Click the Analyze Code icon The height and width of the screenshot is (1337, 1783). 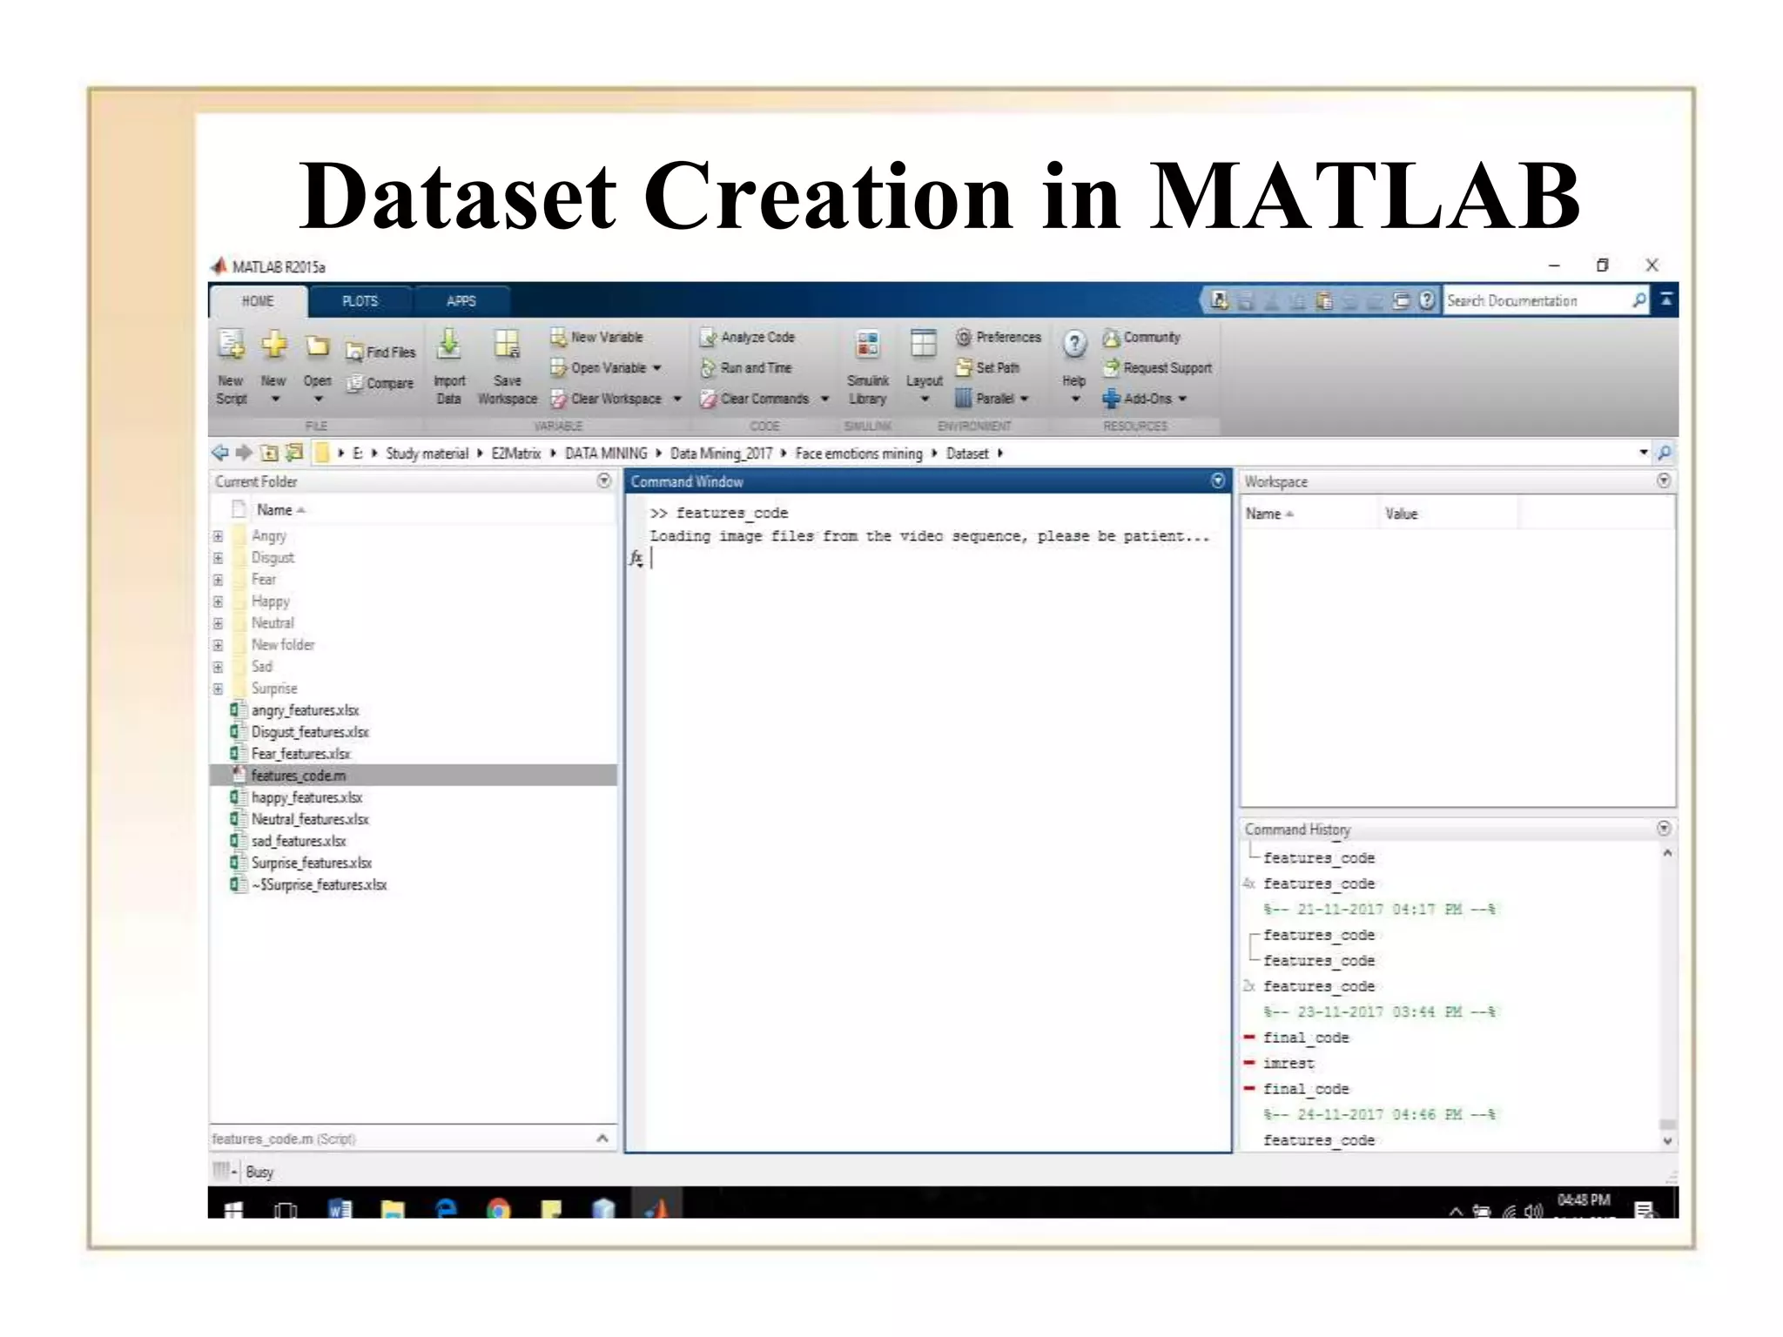coord(709,338)
